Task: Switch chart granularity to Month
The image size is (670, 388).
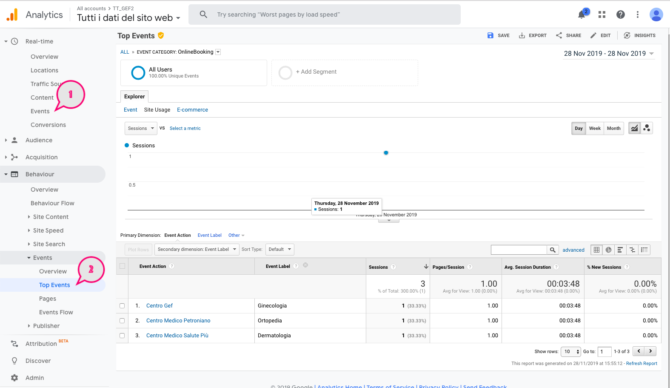Action: coord(613,128)
